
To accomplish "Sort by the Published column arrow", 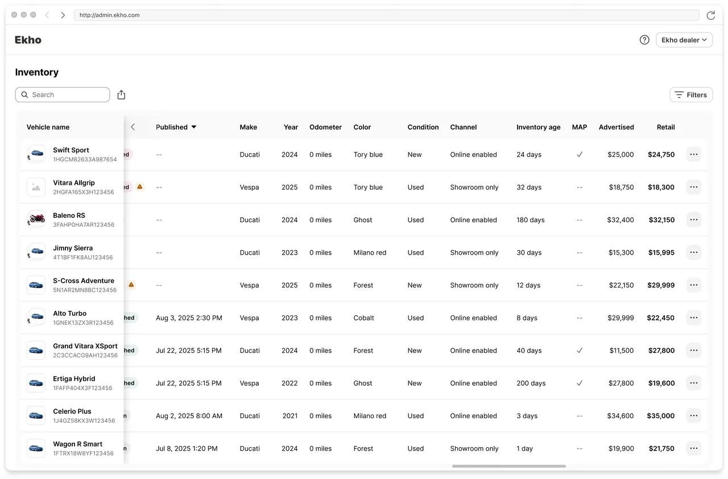I will pos(194,127).
